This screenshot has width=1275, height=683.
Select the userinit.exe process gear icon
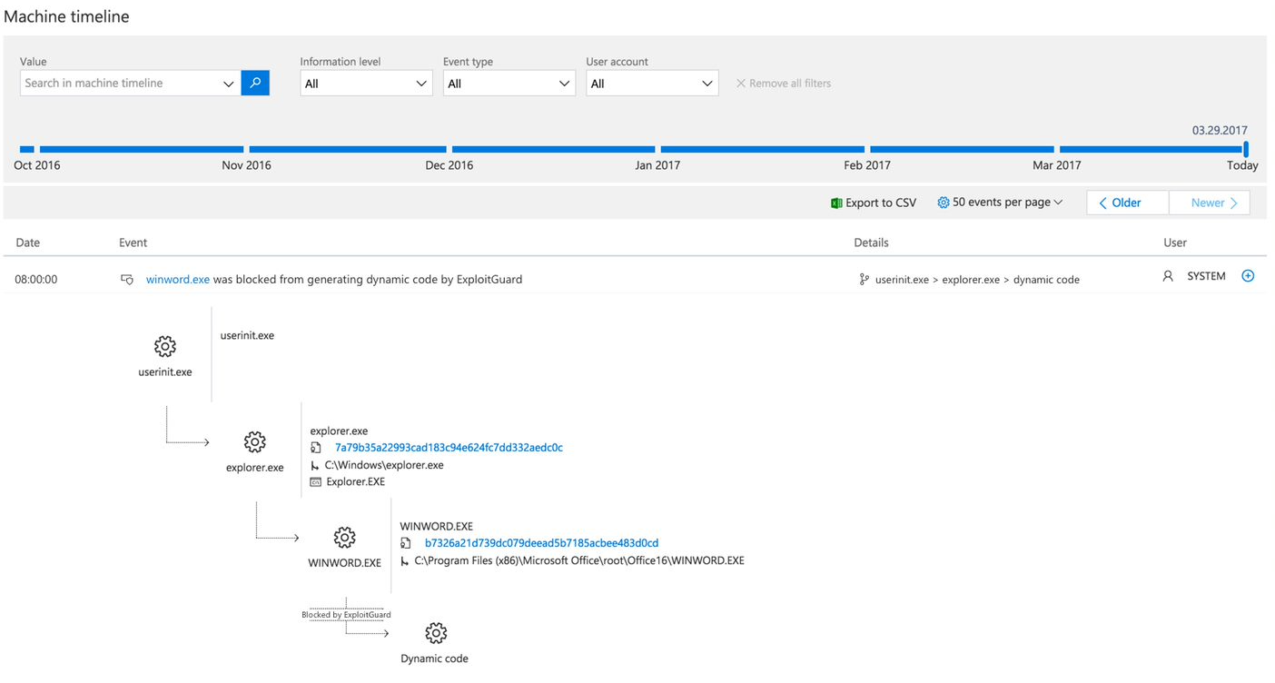(164, 346)
